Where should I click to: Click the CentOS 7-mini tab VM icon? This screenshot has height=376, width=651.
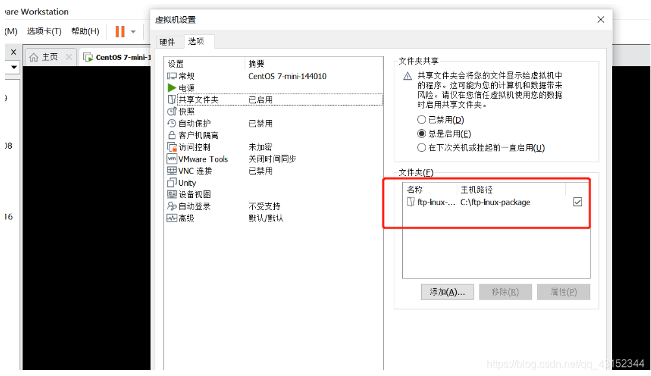coord(88,57)
